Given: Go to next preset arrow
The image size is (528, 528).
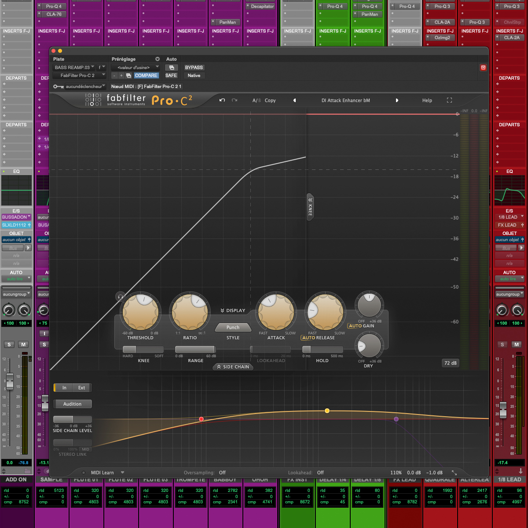Looking at the screenshot, I should 397,100.
